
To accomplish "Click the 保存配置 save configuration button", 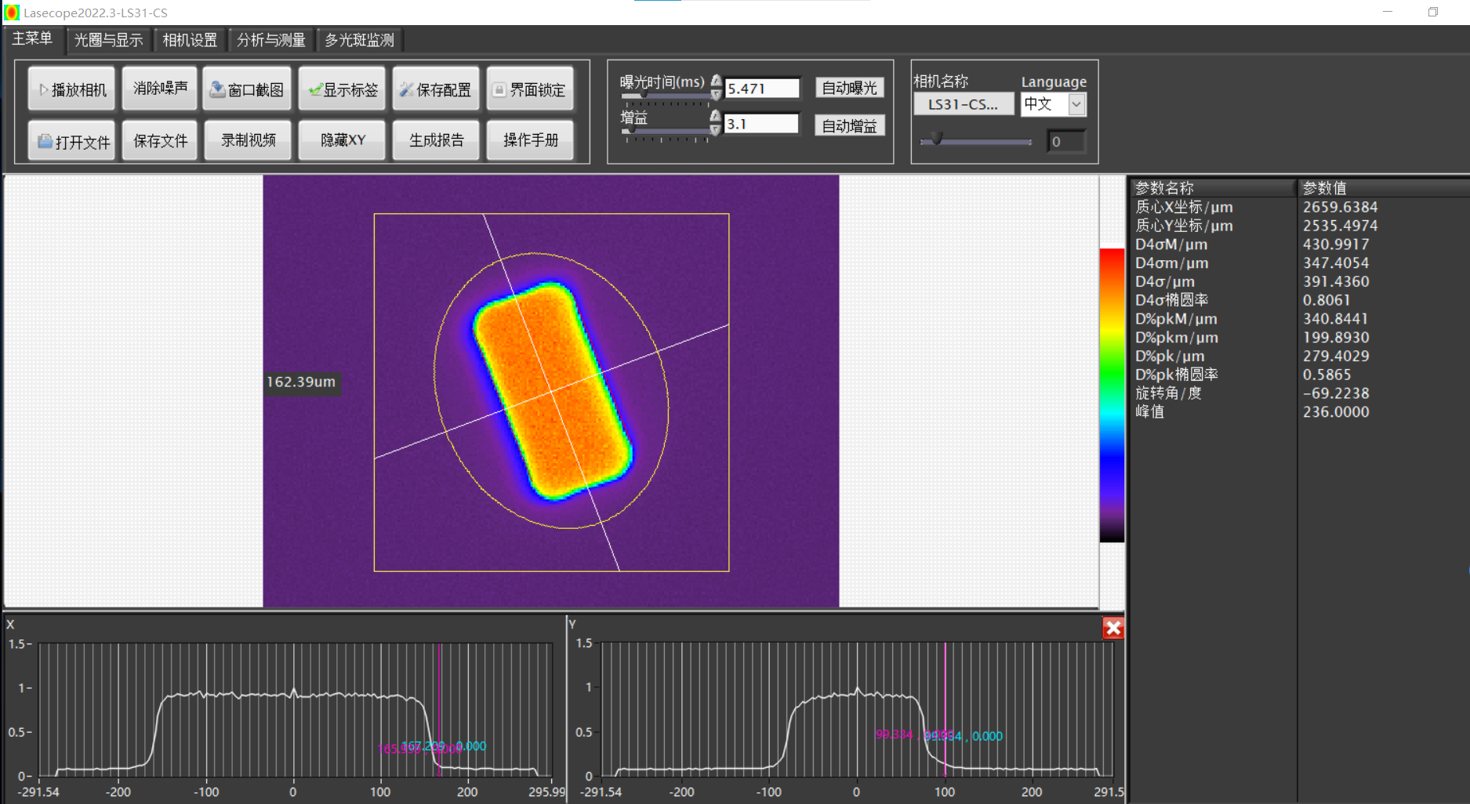I will [x=436, y=89].
